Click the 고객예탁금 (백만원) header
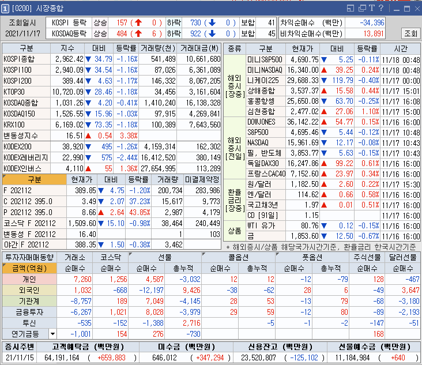Screen dimensions: 422x365 pyautogui.click(x=88, y=347)
